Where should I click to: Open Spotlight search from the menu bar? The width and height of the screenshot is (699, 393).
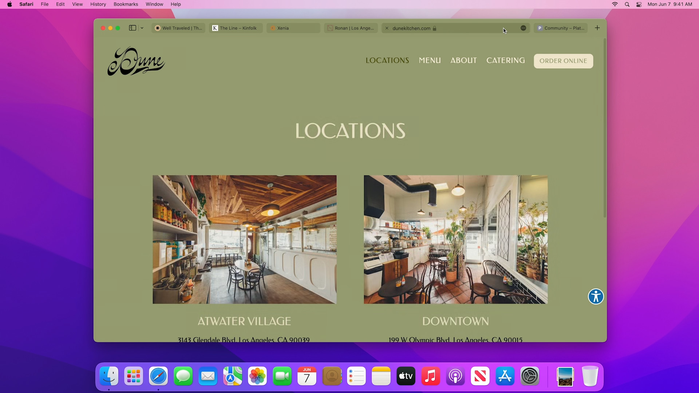[627, 4]
